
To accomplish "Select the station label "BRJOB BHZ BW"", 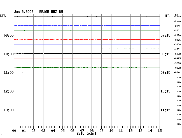I will click(51, 12).
